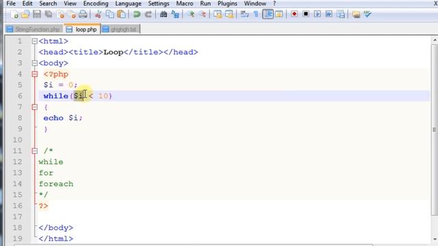
Task: Open a file using the folder icon
Action: (x=25, y=14)
